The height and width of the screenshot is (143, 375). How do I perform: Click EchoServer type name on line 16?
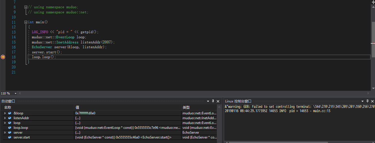pos(42,47)
